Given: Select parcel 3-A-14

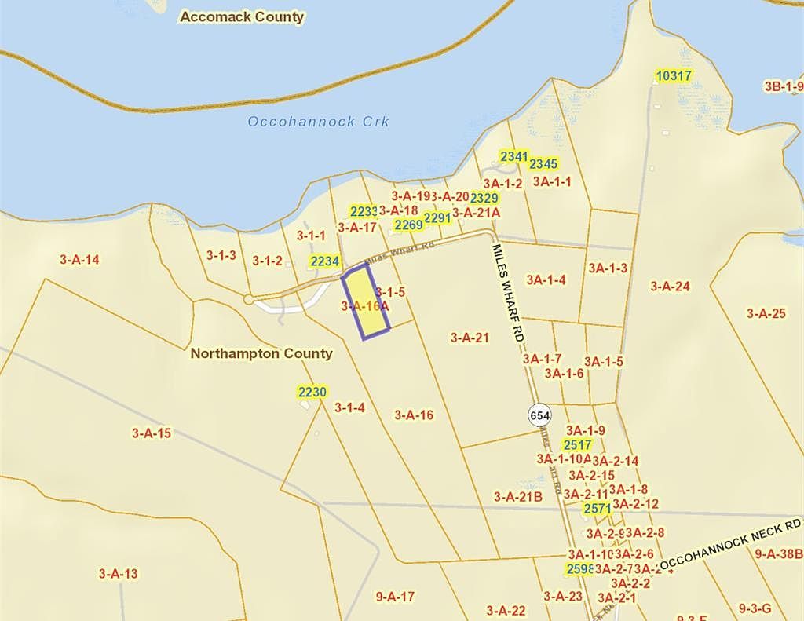Looking at the screenshot, I should click(x=79, y=259).
